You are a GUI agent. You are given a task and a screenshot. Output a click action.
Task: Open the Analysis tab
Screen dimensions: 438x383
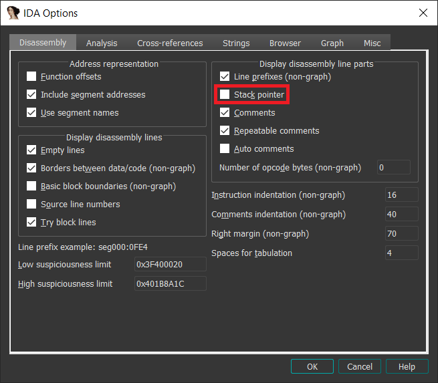[x=102, y=43]
